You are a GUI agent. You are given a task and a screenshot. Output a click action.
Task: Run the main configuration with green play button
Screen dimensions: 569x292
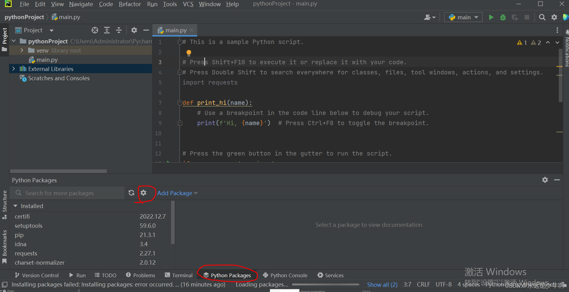pyautogui.click(x=491, y=17)
